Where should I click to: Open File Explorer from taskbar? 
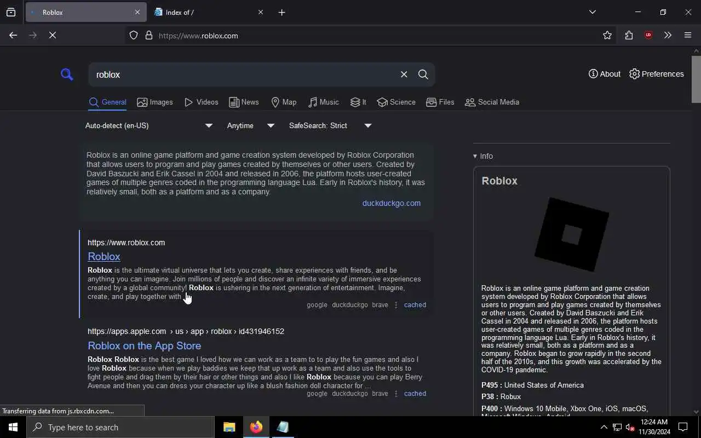pos(229,427)
